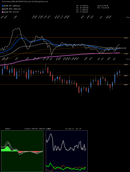Click the 'Pre L: 1056.80' value

(x=82, y=10)
